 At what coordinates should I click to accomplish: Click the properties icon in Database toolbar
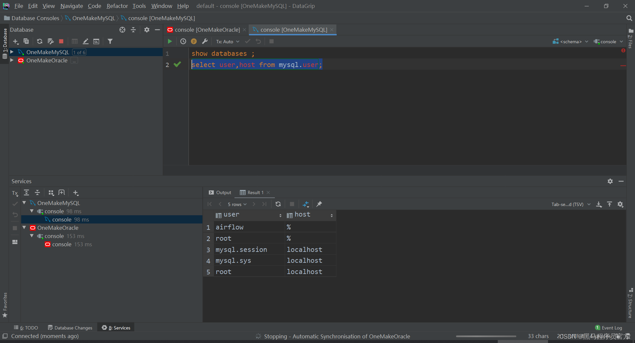[x=50, y=41]
